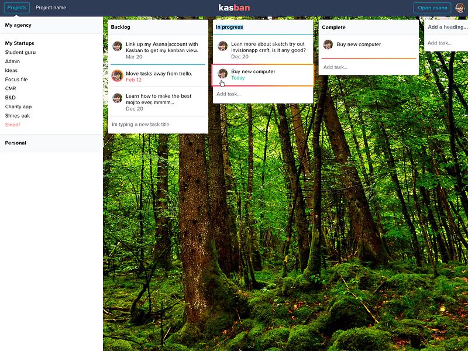Screen dimensions: 468x351
Task: Open Lean more about sketch task text
Action: 269,47
